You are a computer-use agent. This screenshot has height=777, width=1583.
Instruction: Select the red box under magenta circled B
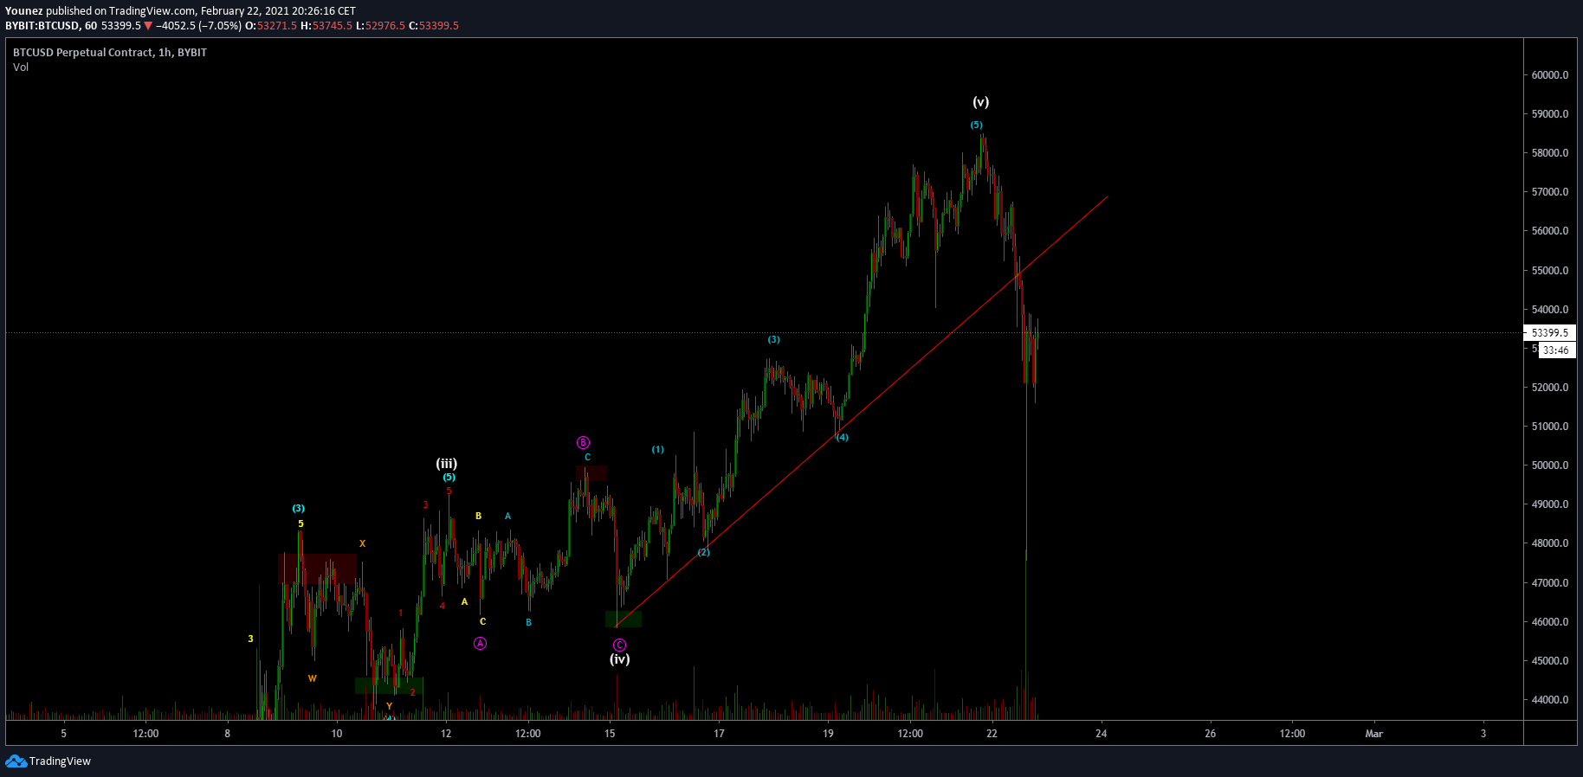click(x=591, y=473)
